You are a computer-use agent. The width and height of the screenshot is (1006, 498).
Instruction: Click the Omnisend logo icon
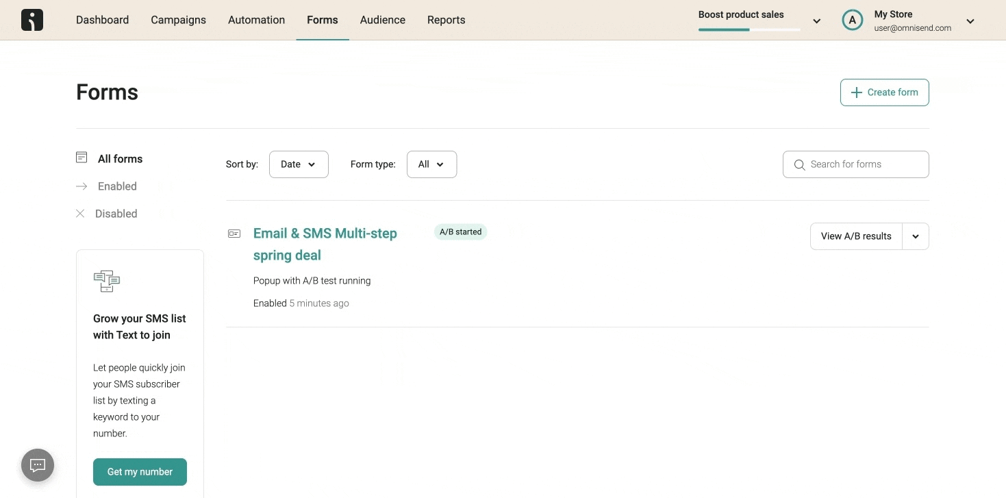point(32,20)
